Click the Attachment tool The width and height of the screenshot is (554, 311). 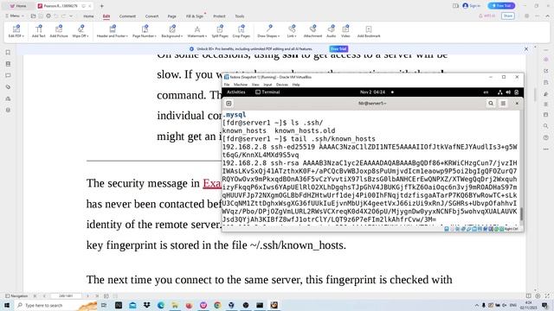312,31
